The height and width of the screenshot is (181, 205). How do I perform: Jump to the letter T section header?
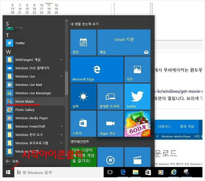(x=7, y=35)
